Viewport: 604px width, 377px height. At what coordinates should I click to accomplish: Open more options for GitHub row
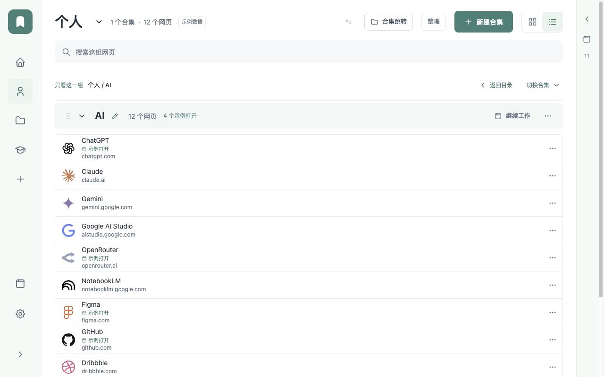click(553, 340)
